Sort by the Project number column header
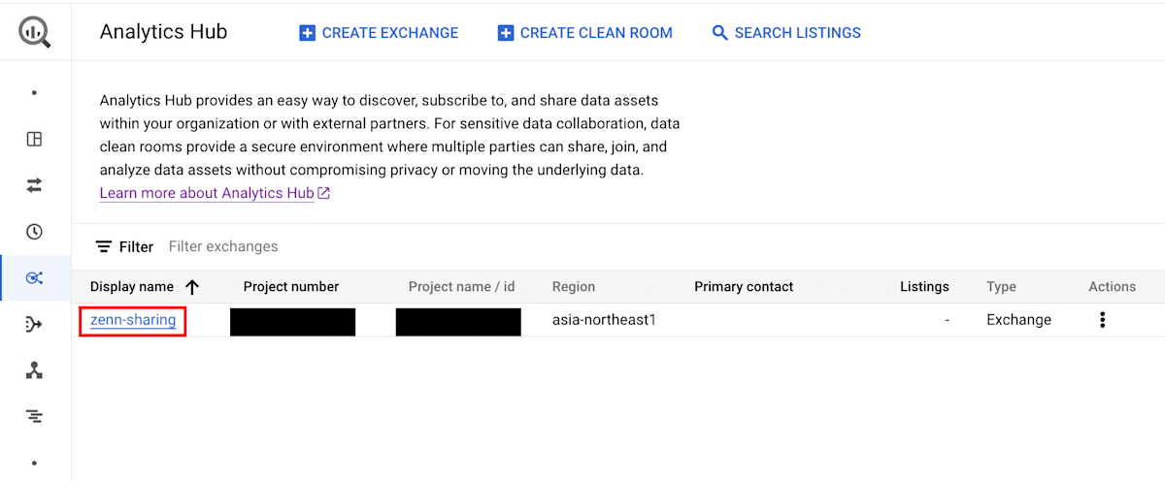Viewport: 1165px width, 481px height. [x=291, y=286]
